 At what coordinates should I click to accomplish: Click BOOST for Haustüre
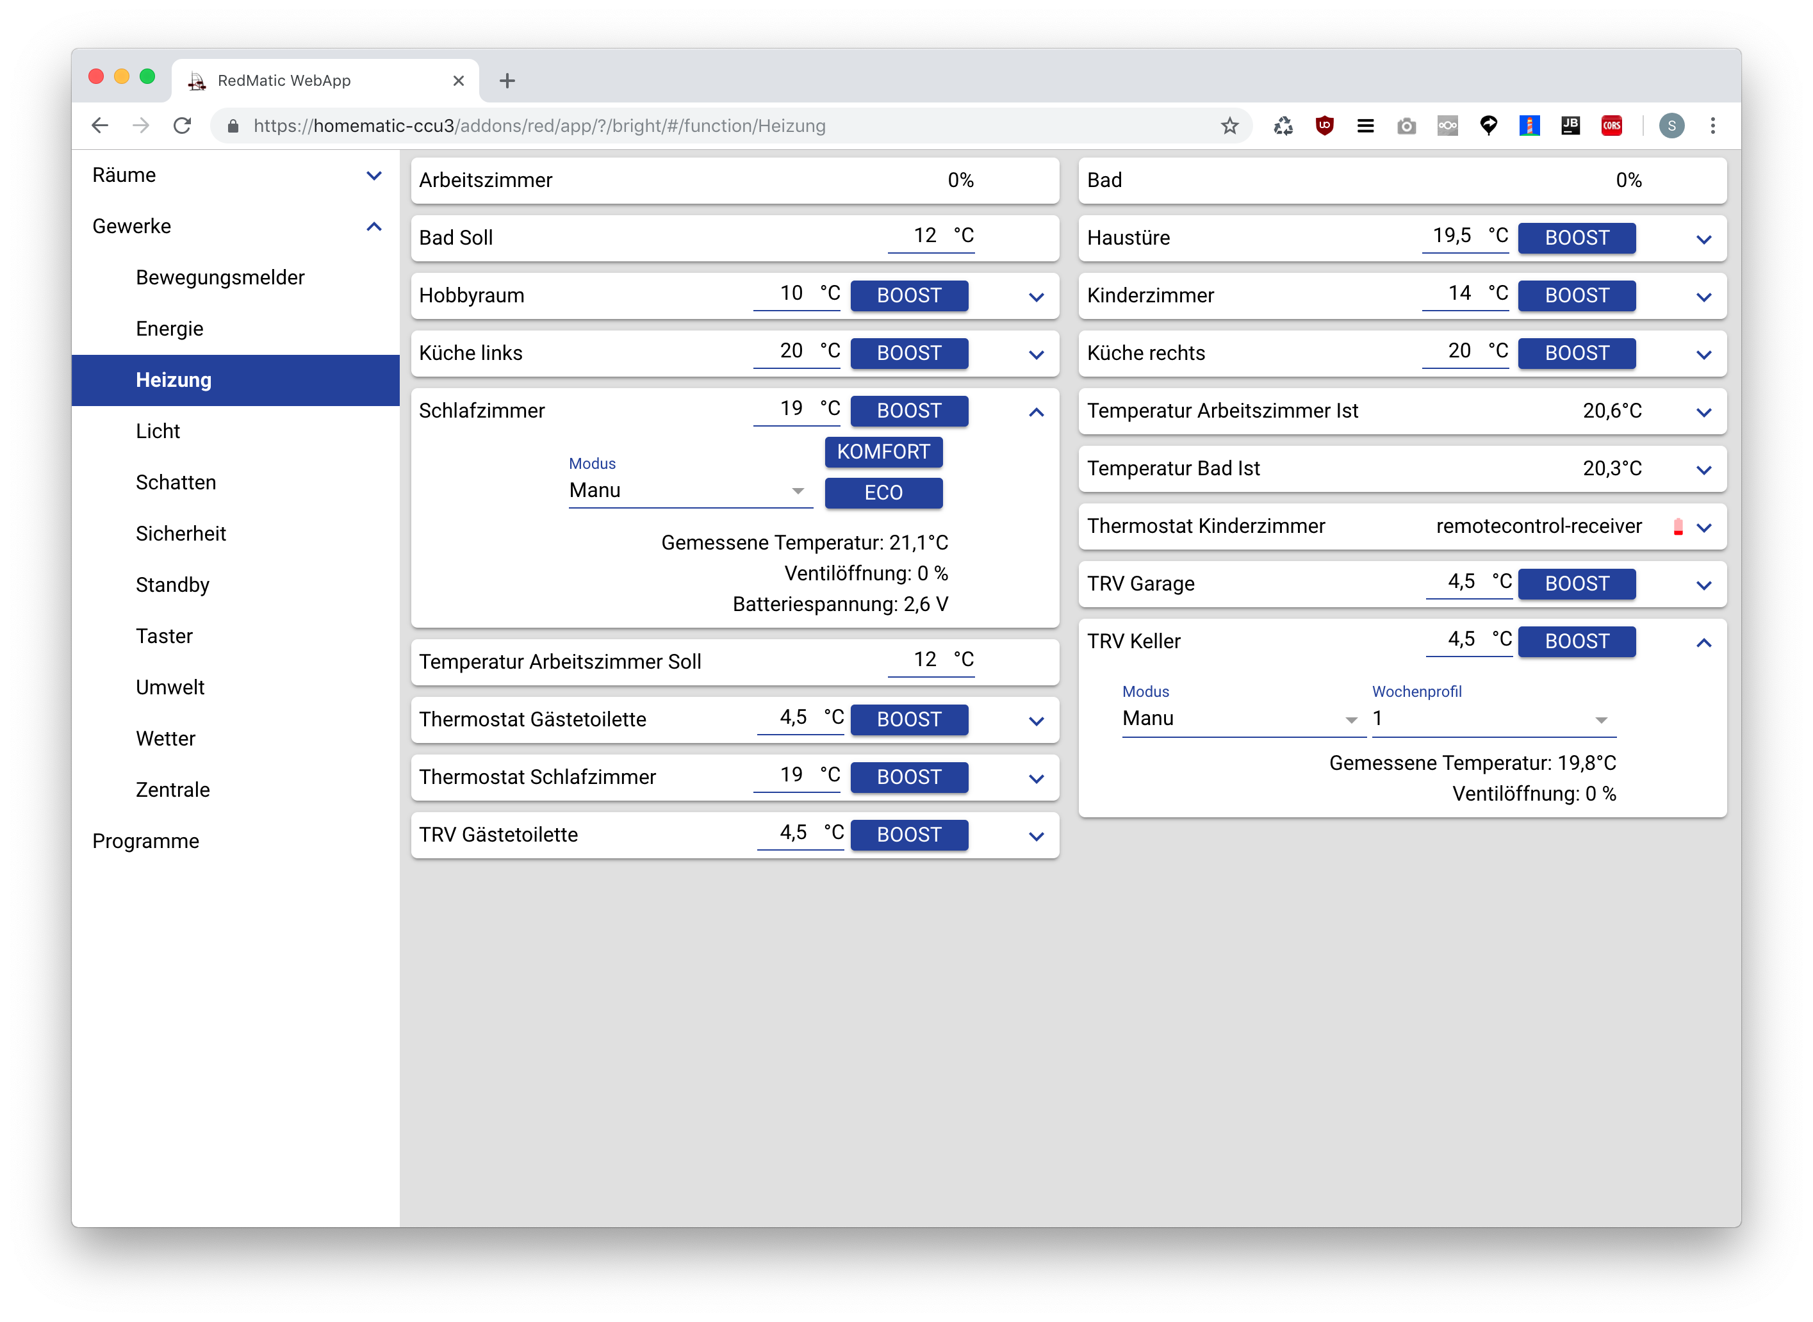click(1576, 238)
